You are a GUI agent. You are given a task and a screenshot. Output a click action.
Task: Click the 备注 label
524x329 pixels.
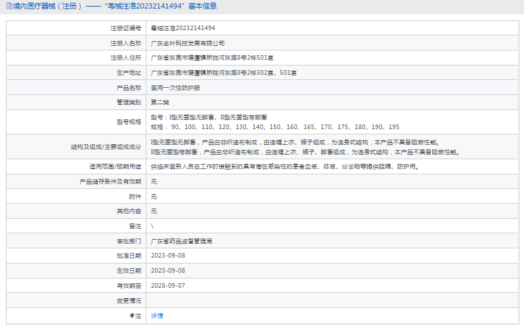tap(135, 226)
